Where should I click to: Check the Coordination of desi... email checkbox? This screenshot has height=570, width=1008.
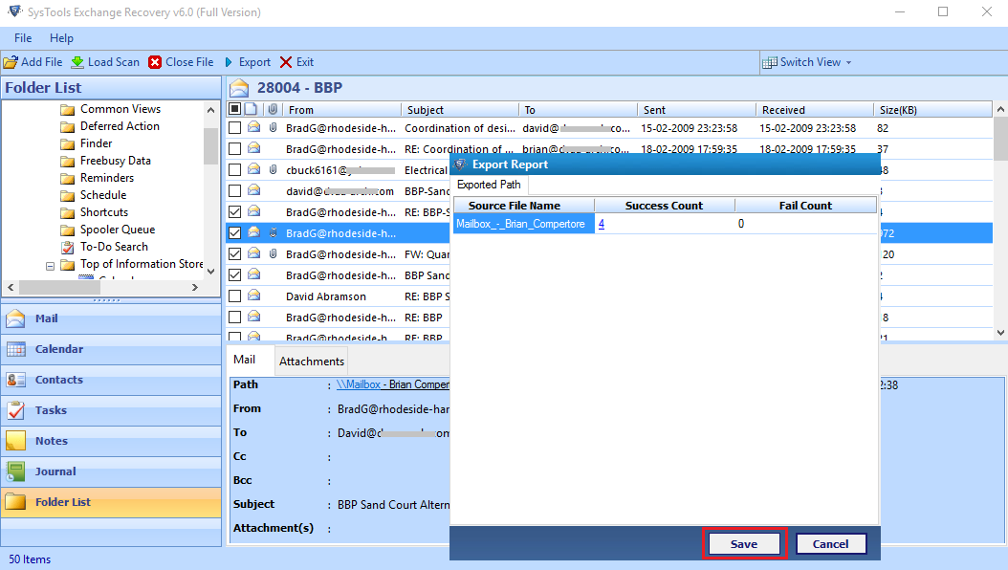click(x=234, y=128)
